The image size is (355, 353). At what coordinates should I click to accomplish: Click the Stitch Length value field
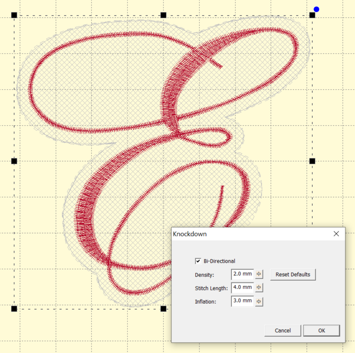242,288
